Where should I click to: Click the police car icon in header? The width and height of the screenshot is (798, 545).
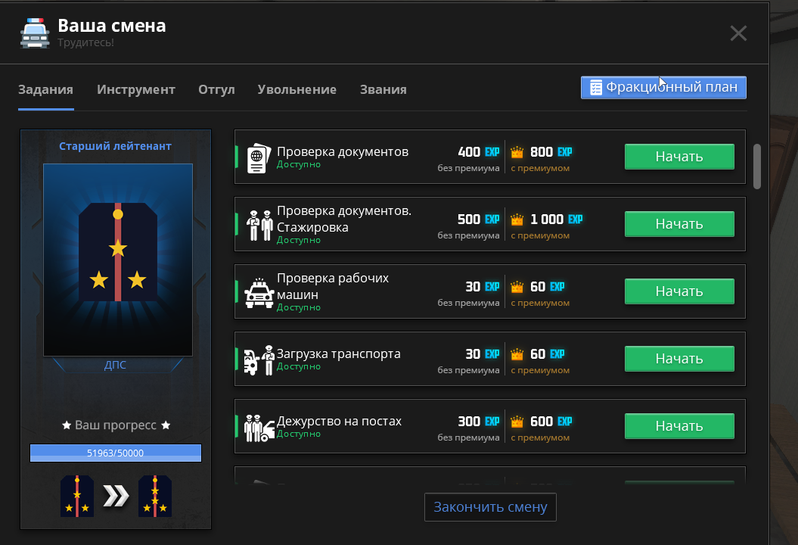click(34, 33)
